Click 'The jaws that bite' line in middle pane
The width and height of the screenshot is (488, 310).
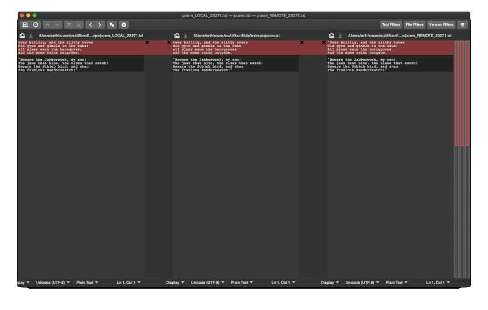click(x=218, y=63)
